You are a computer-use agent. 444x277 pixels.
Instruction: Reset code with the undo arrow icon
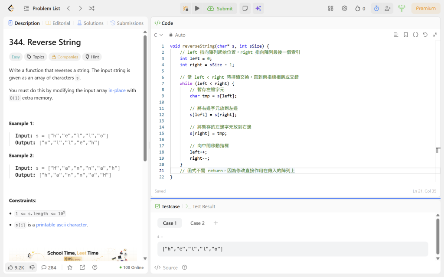coord(425,35)
